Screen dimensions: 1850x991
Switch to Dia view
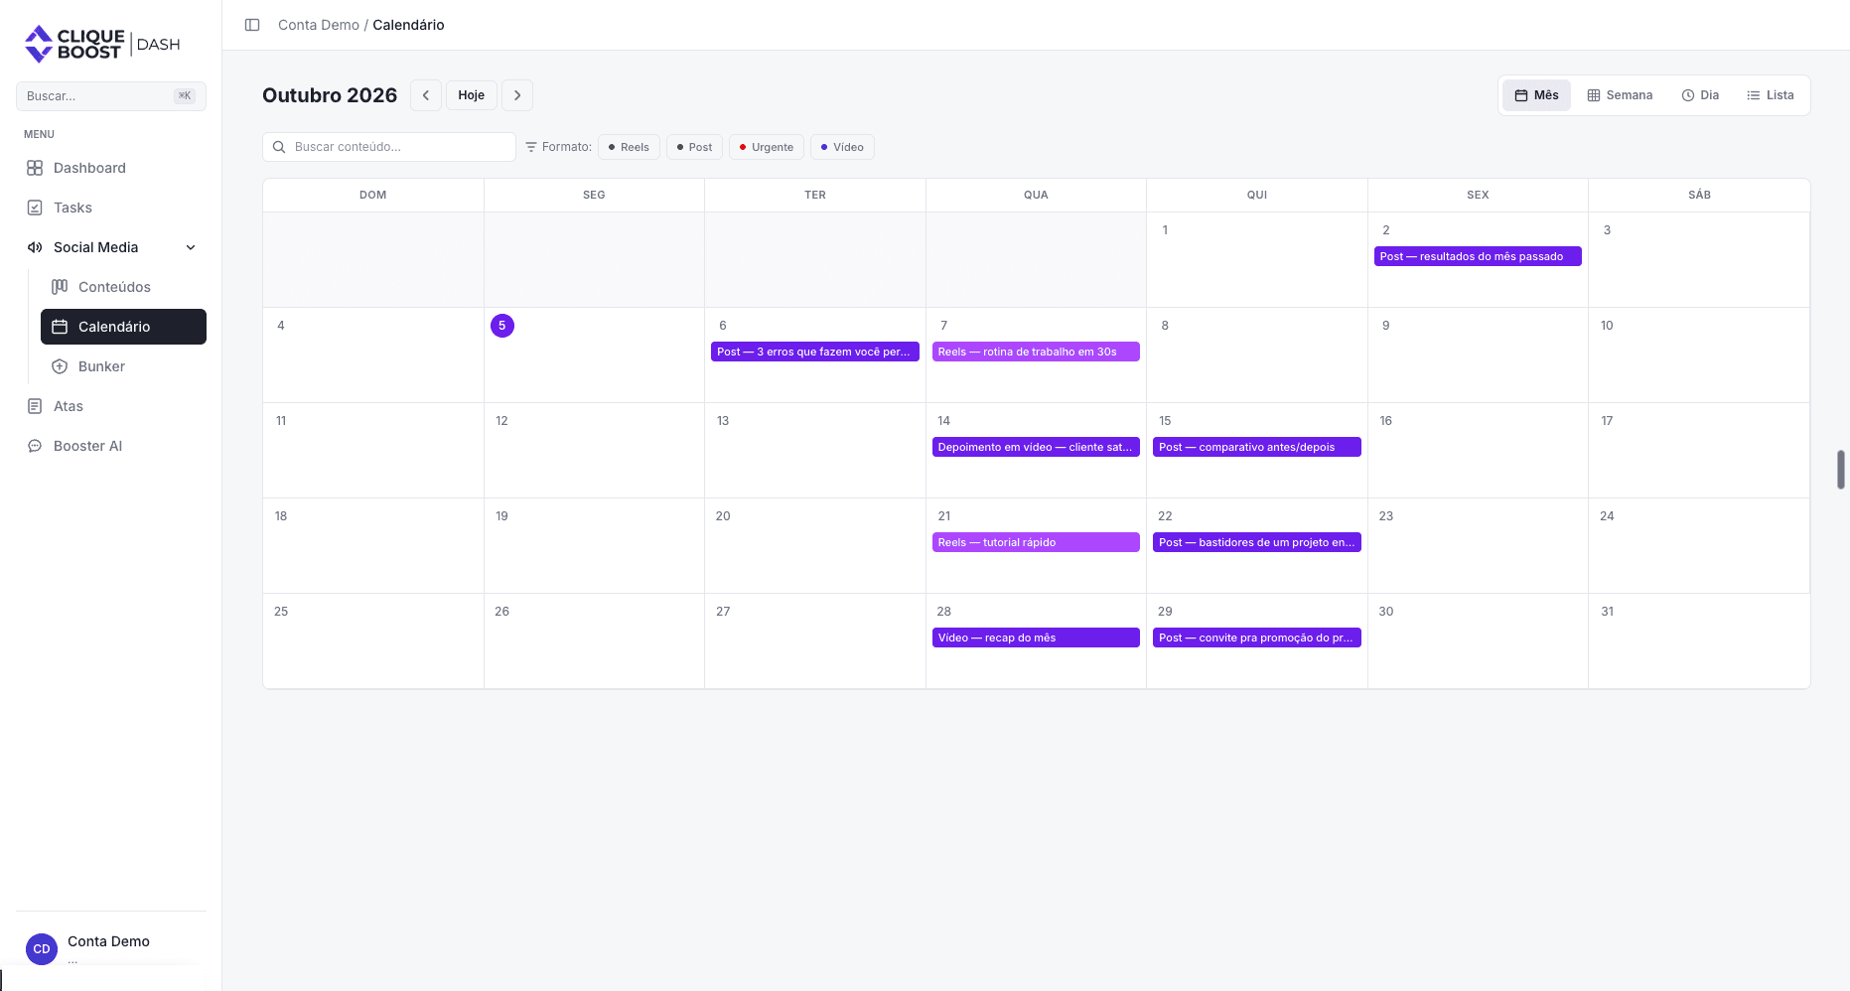tap(1700, 95)
